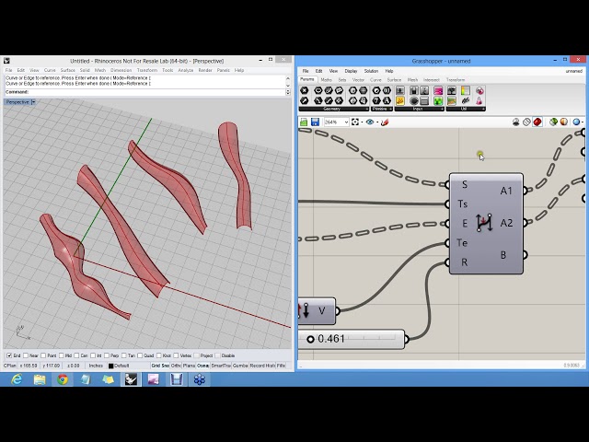Select the round Control Knob icon in Input group
Image resolution: width=589 pixels, height=442 pixels.
(x=414, y=100)
